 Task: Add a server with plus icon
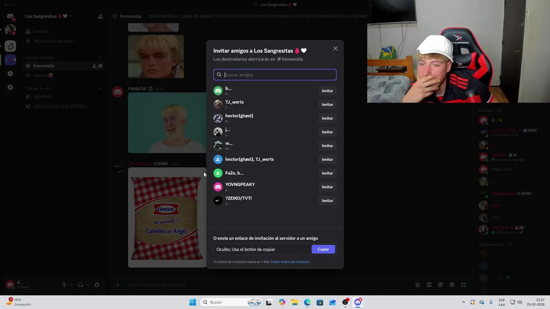10,73
